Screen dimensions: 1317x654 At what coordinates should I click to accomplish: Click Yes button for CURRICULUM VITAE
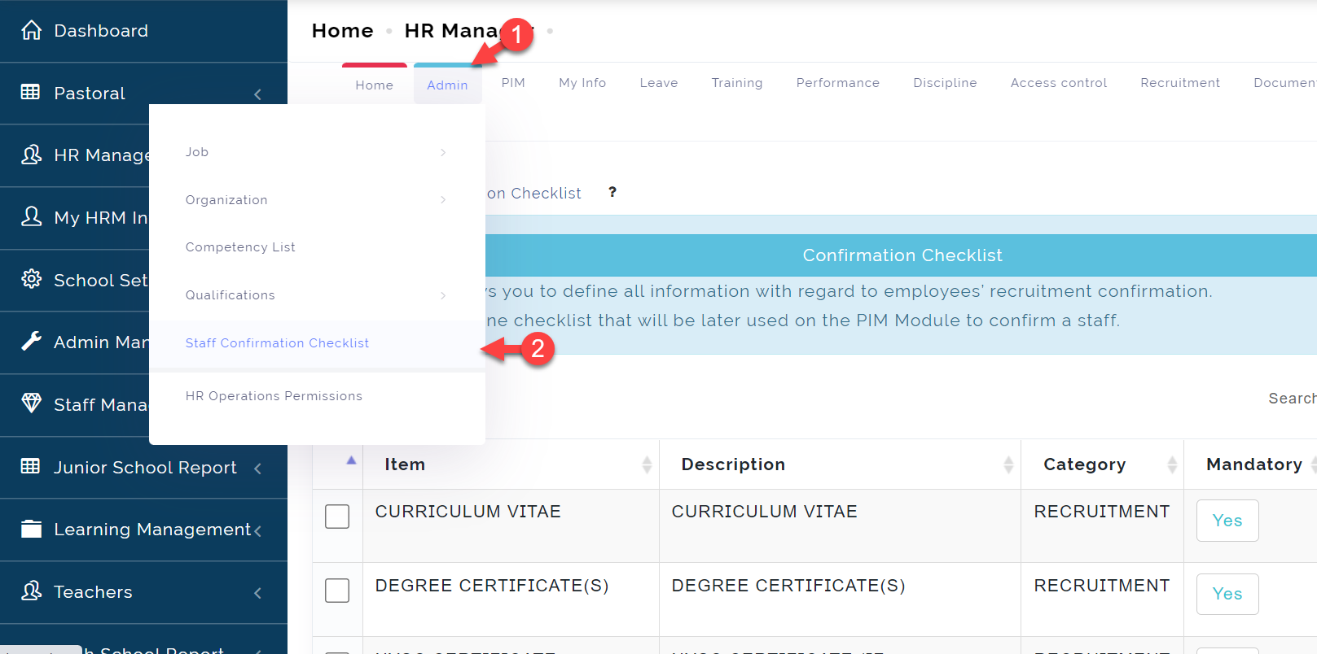(x=1227, y=521)
